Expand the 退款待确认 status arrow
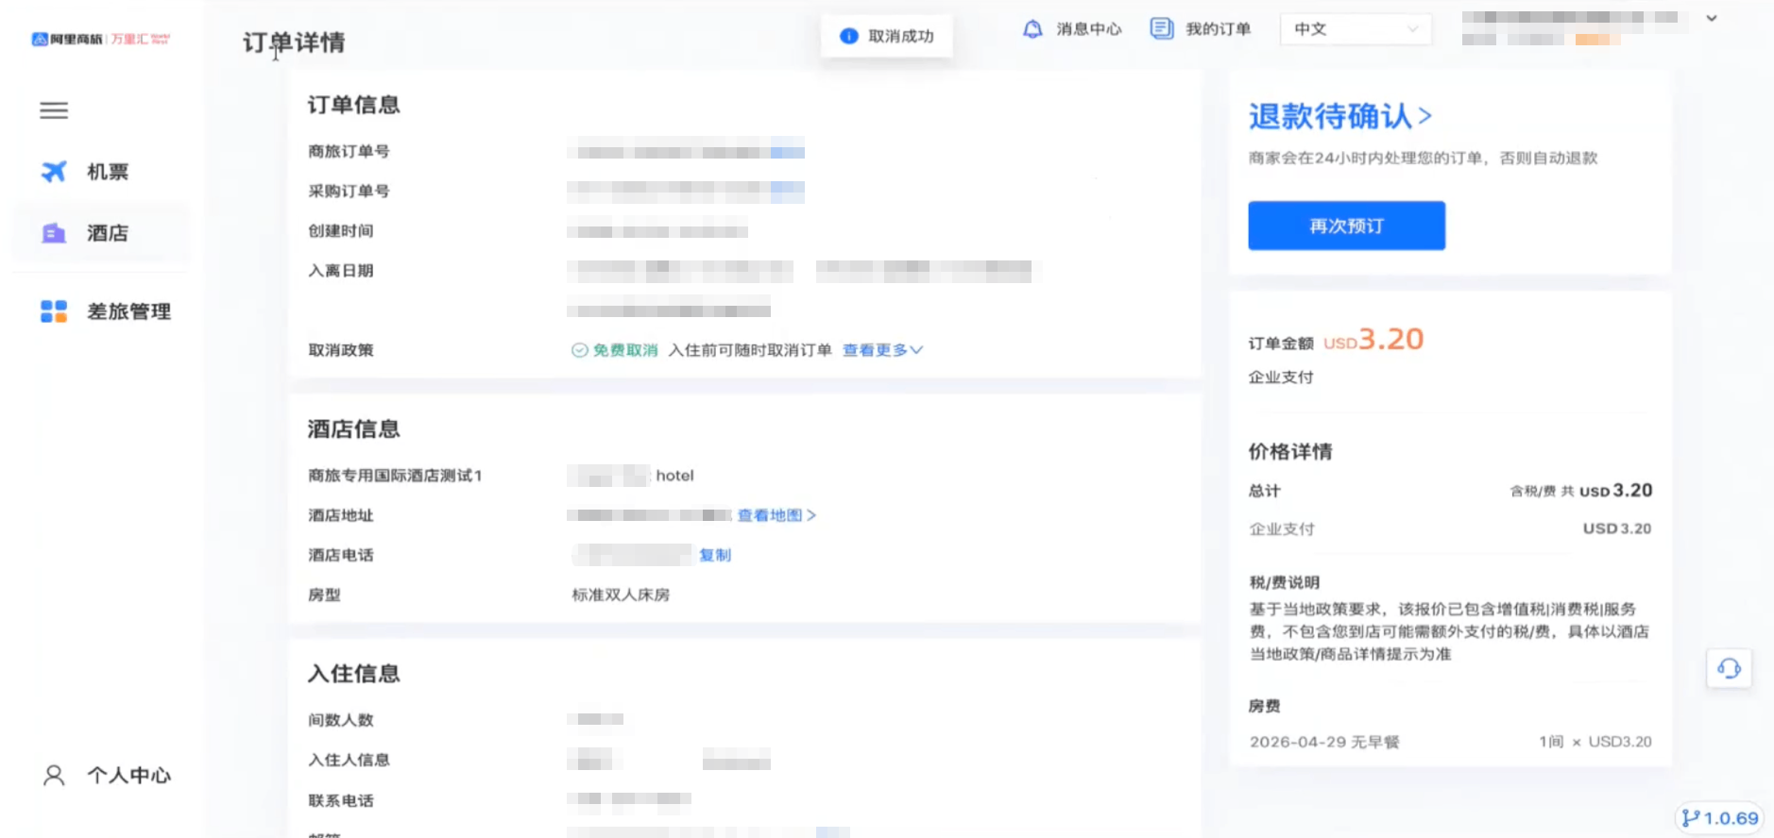The image size is (1774, 838). pyautogui.click(x=1425, y=116)
